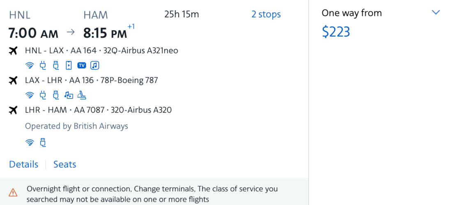Viewport: 452px width, 205px height.
Task: Select the $223 one way fare
Action: point(336,32)
